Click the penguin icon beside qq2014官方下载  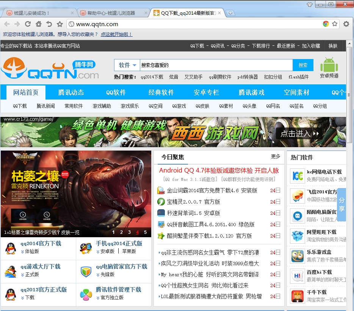click(x=11, y=248)
